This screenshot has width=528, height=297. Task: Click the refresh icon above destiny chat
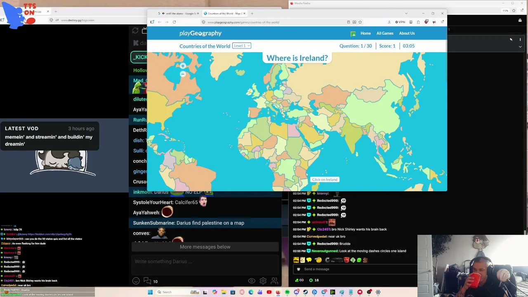[x=135, y=31]
